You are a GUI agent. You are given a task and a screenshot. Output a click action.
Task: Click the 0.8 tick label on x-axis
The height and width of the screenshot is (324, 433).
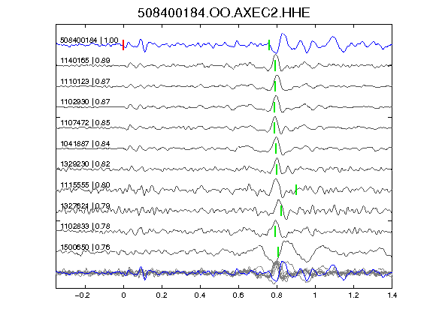click(x=277, y=295)
